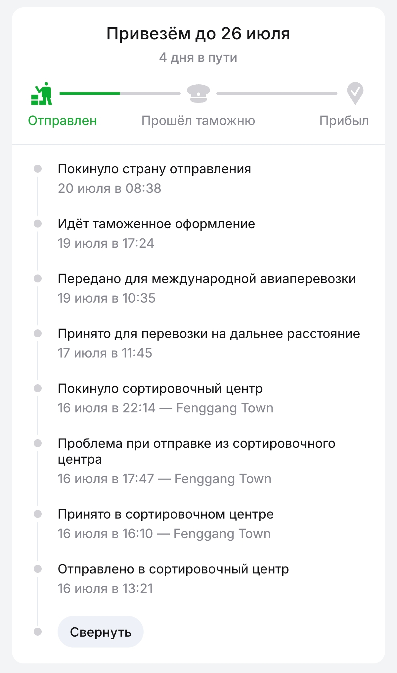Image resolution: width=397 pixels, height=673 pixels.
Task: Select the 'Прибыл' status label
Action: tap(344, 121)
